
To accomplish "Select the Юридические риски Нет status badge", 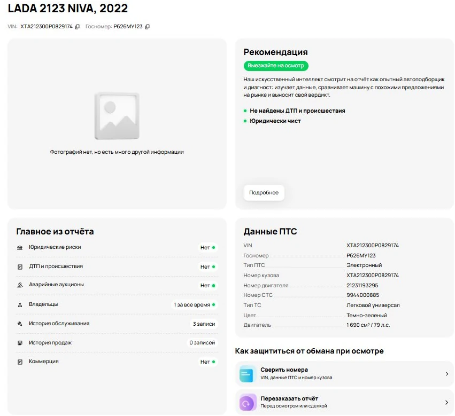I will (207, 248).
